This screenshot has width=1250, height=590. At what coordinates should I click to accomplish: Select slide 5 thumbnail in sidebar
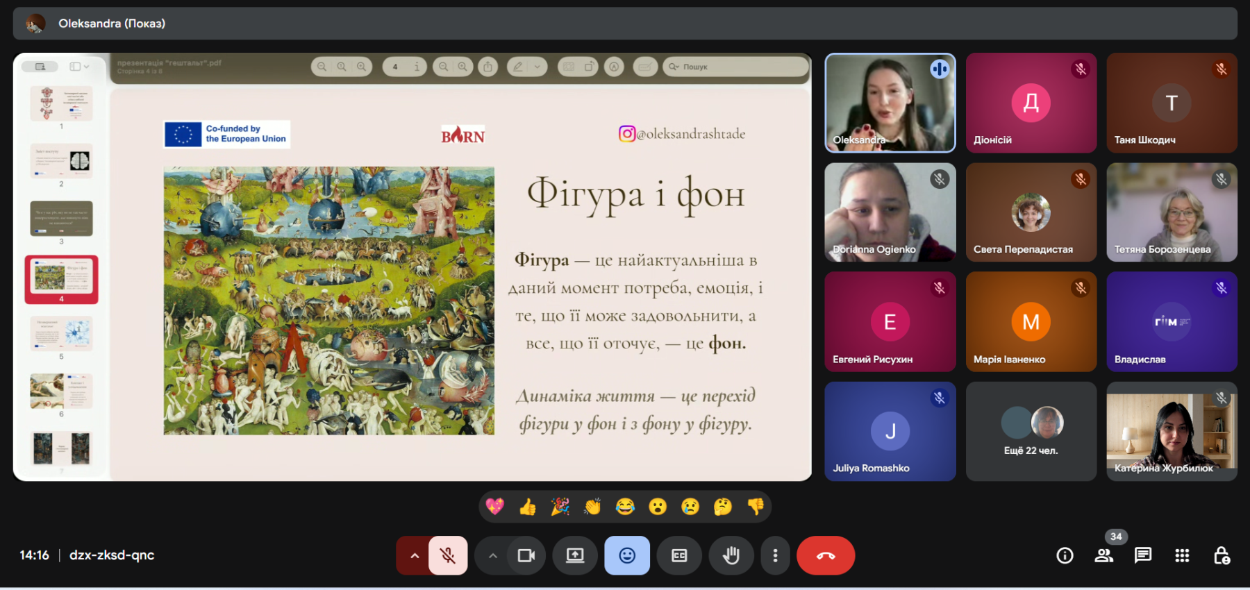tap(62, 334)
